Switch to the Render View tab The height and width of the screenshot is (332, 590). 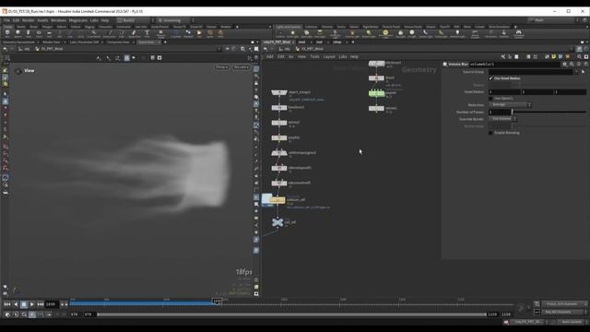coord(51,42)
